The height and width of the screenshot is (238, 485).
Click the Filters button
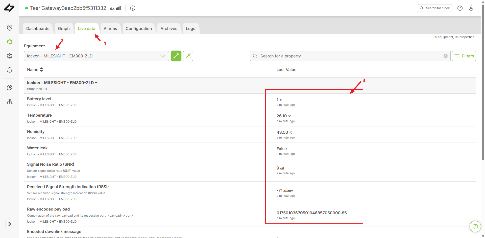464,56
